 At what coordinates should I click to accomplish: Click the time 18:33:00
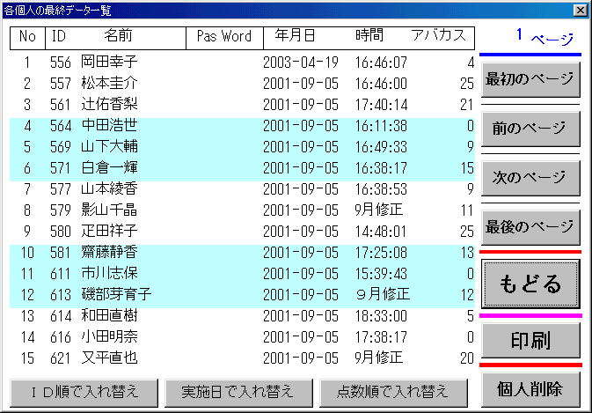pos(381,317)
